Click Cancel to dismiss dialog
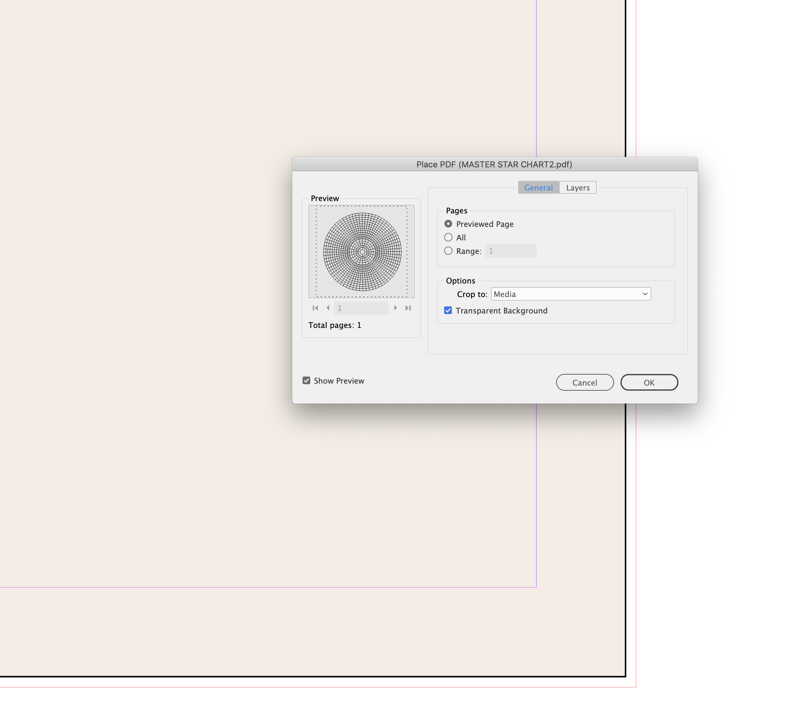Image resolution: width=802 pixels, height=717 pixels. click(584, 382)
